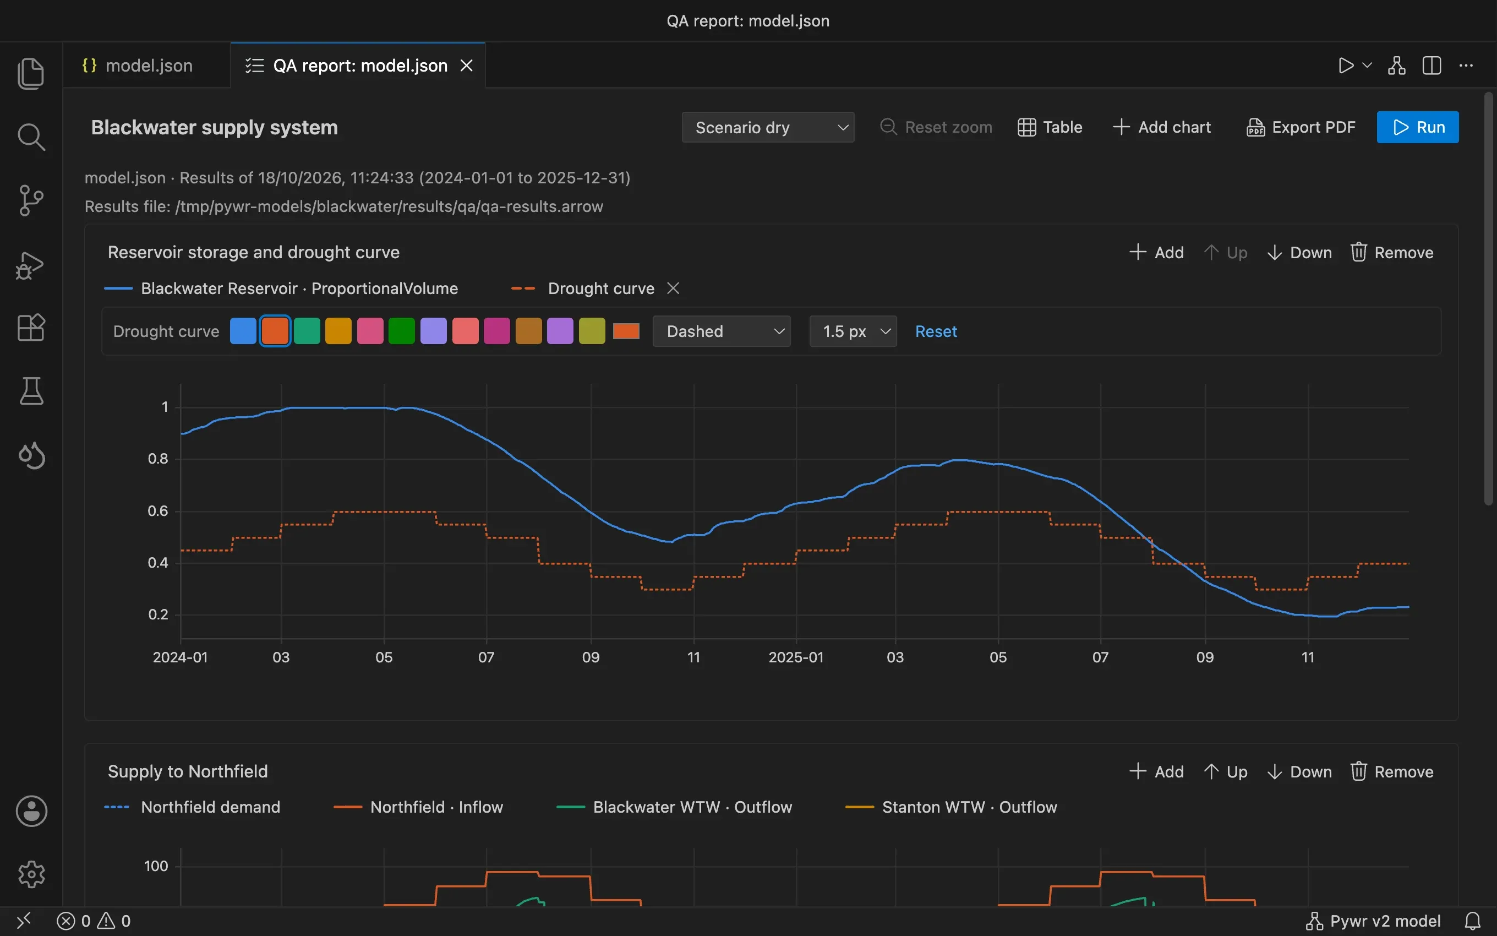Open errors and warnings count in status bar
Image resolution: width=1497 pixels, height=936 pixels.
click(94, 921)
